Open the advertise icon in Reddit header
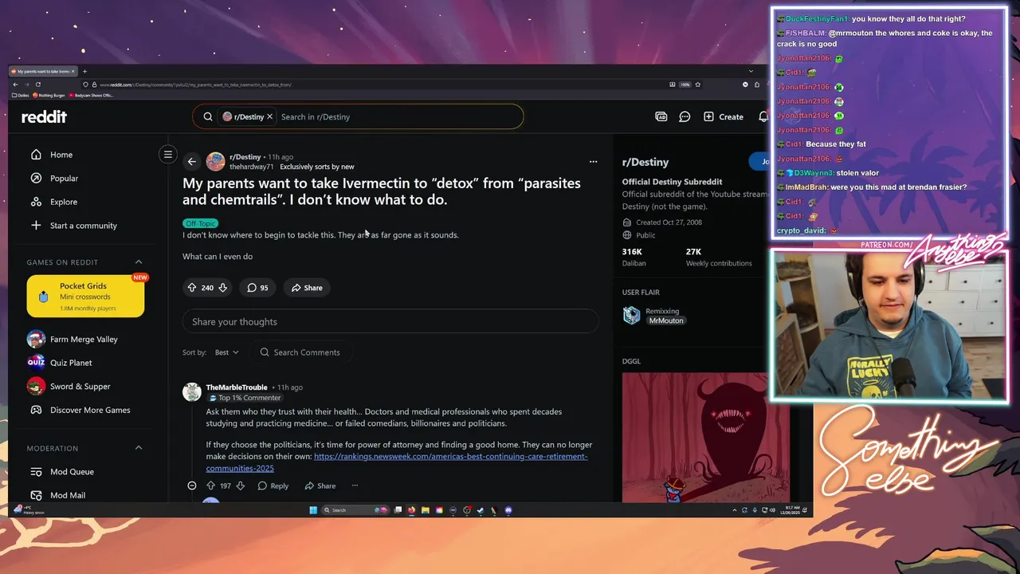1020x574 pixels. coord(661,116)
